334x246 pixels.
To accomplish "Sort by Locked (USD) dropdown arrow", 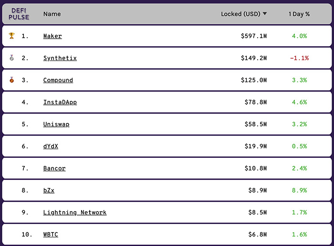I will (x=265, y=14).
